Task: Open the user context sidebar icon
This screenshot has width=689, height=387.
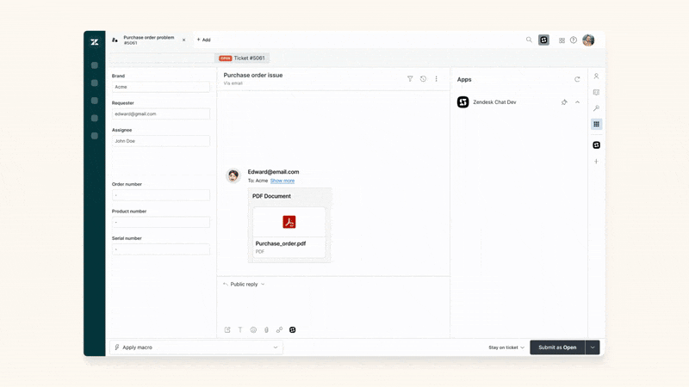Action: (x=596, y=77)
